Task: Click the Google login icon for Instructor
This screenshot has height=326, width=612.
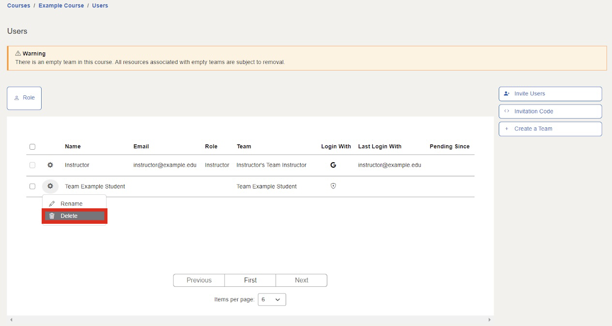Action: [333, 165]
